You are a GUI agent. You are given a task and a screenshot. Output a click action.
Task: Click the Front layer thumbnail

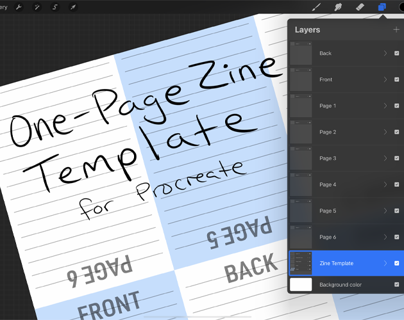tap(301, 79)
